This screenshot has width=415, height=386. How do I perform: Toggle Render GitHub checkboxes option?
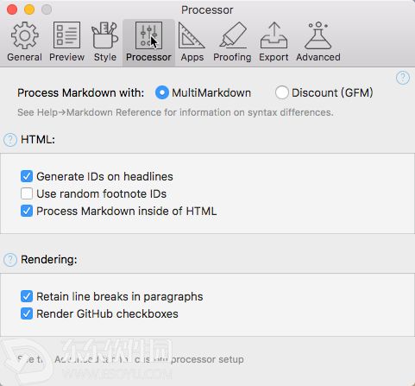click(27, 313)
